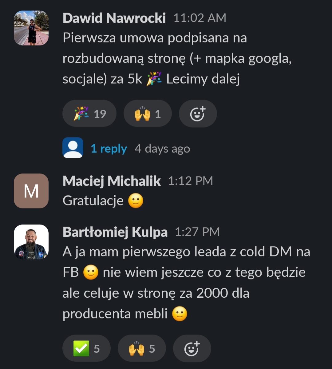Open Maciej Michalik's M avatar
The image size is (332, 369).
(x=31, y=191)
